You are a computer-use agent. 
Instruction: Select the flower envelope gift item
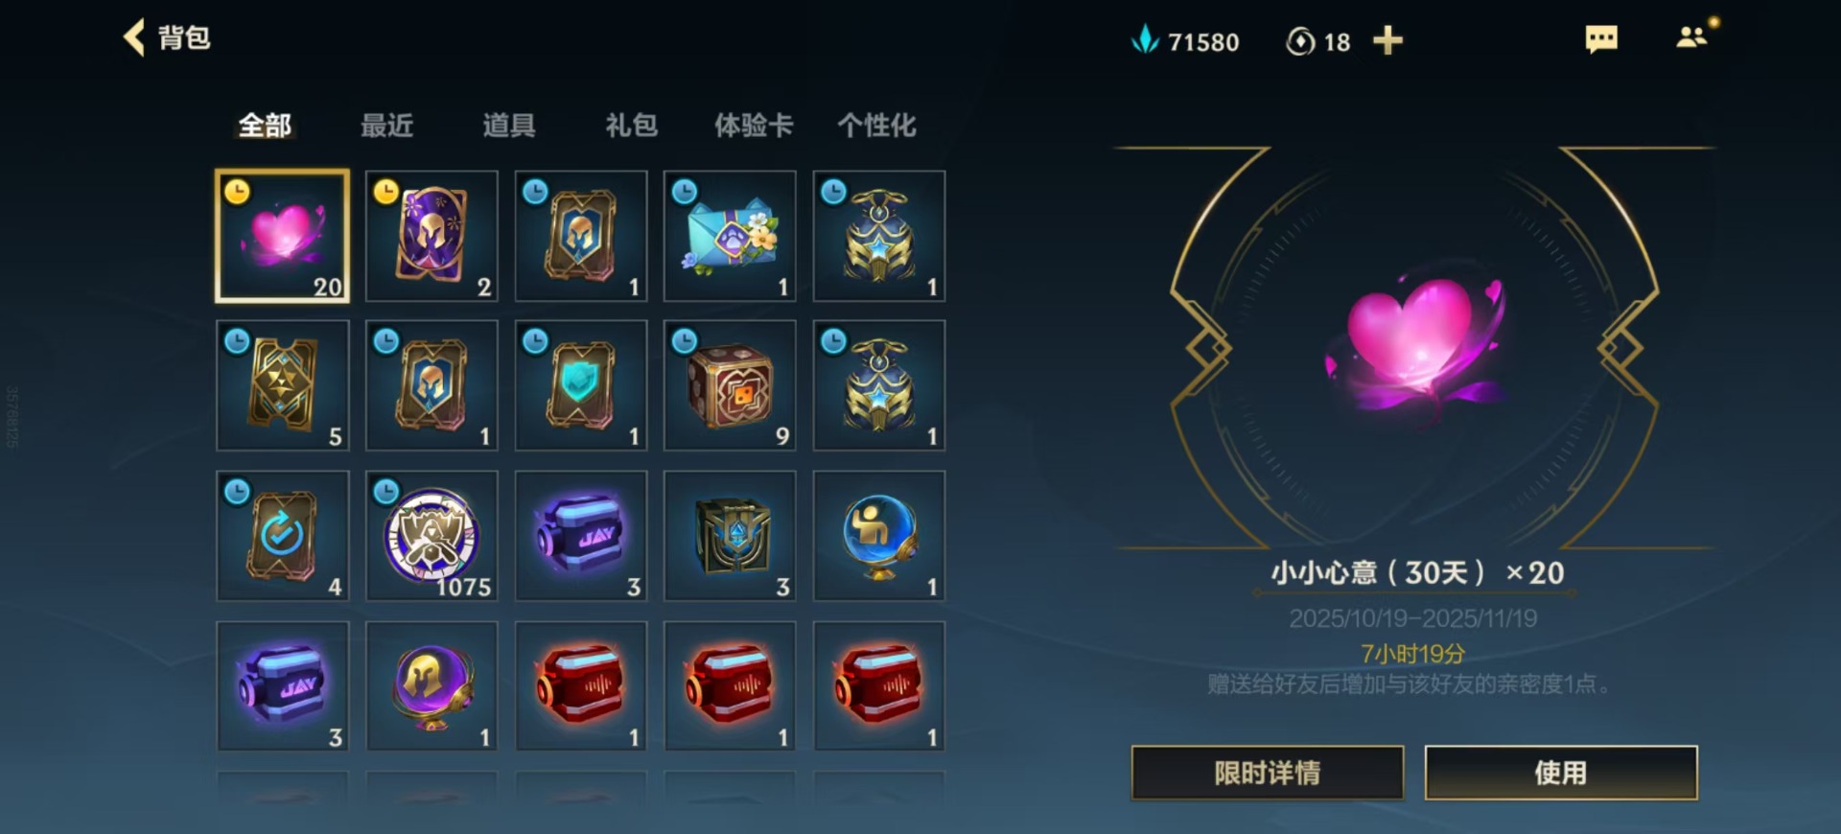(x=730, y=236)
